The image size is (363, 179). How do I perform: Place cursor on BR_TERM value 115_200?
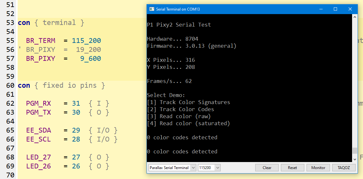pos(86,41)
